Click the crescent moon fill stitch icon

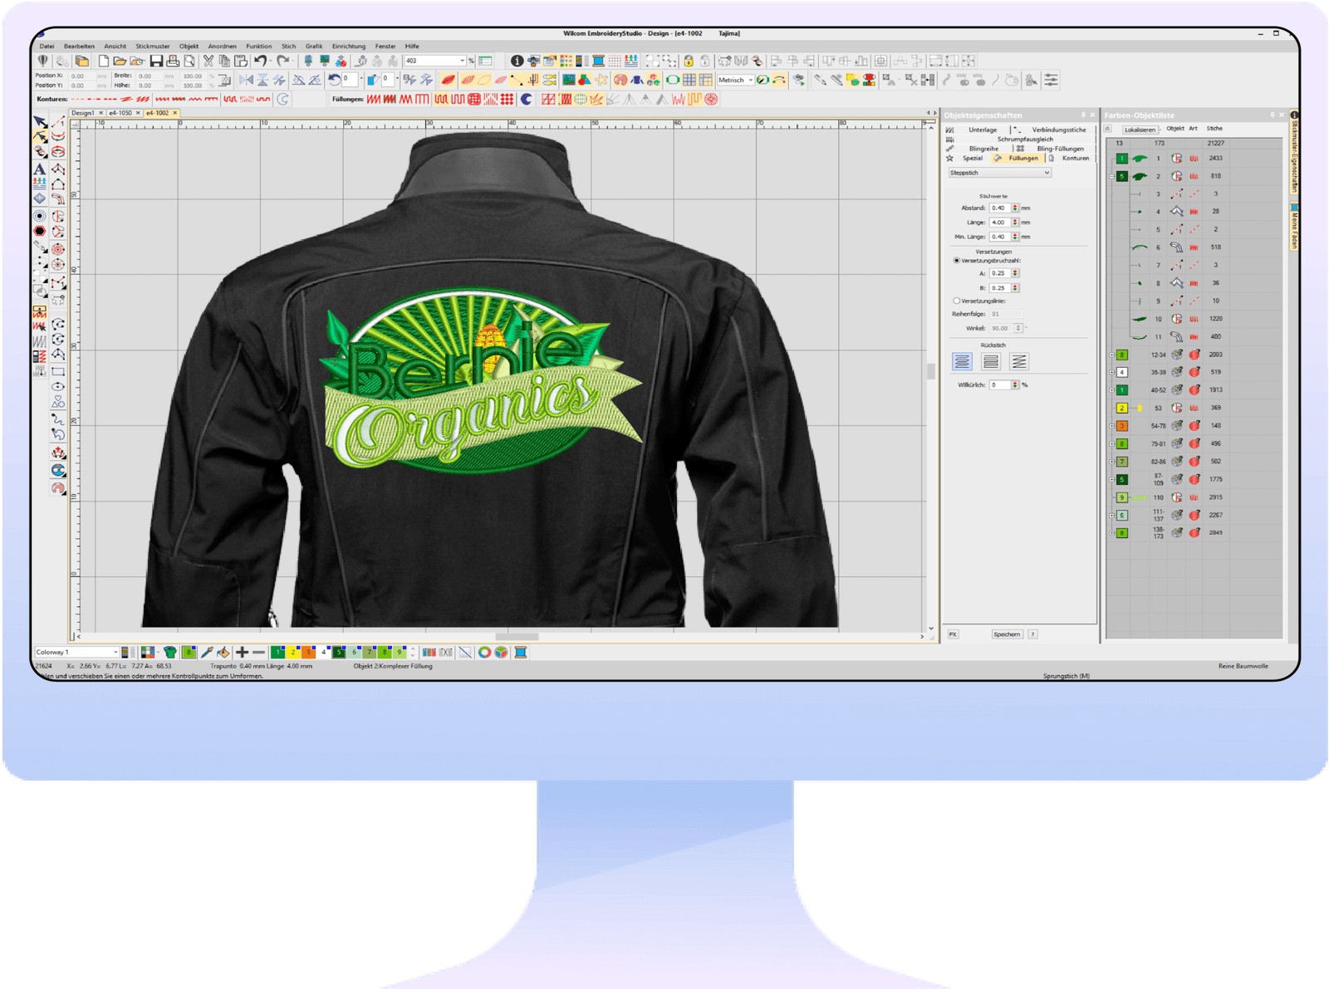526,99
